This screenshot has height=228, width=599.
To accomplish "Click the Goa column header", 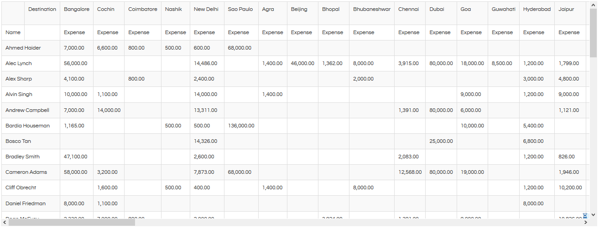I will tap(472, 13).
